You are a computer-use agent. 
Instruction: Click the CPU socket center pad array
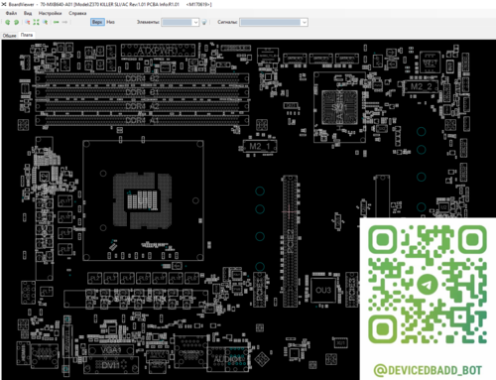142,200
